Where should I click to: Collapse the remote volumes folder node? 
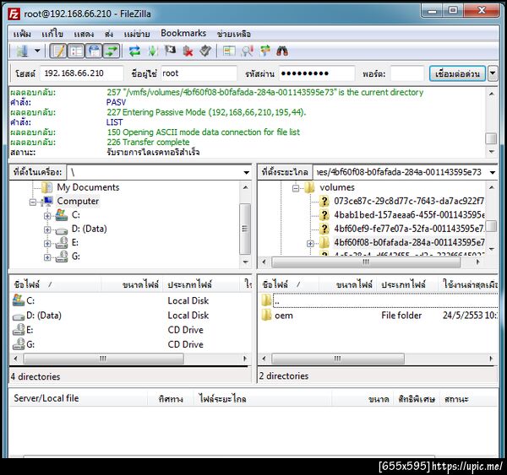[296, 188]
